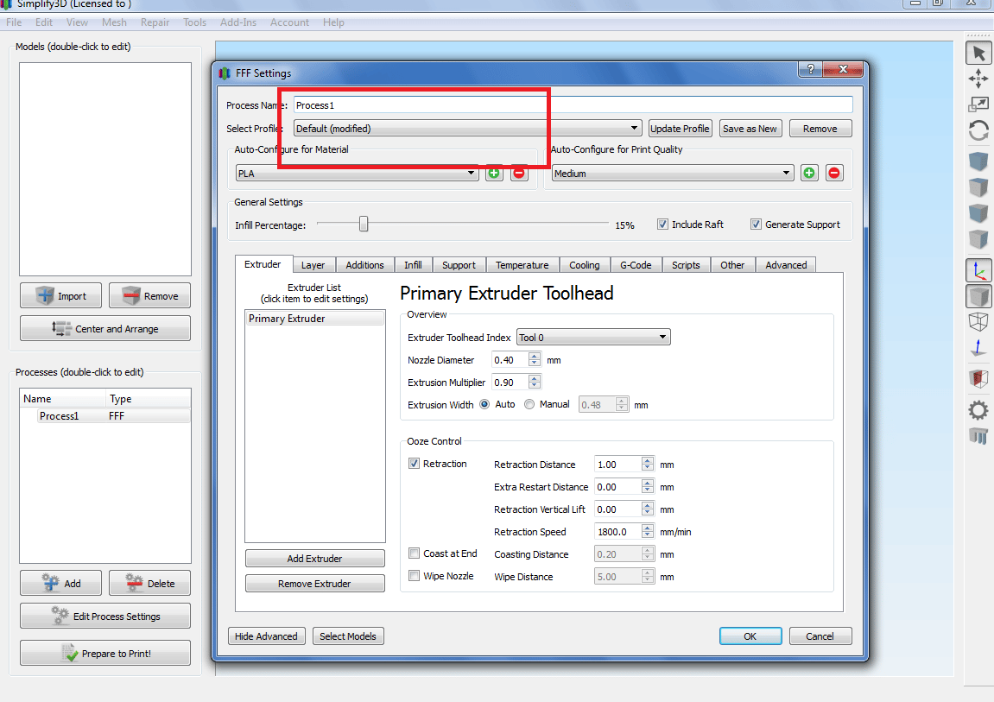This screenshot has width=994, height=702.
Task: Switch to the Advanced tab
Action: pyautogui.click(x=786, y=265)
